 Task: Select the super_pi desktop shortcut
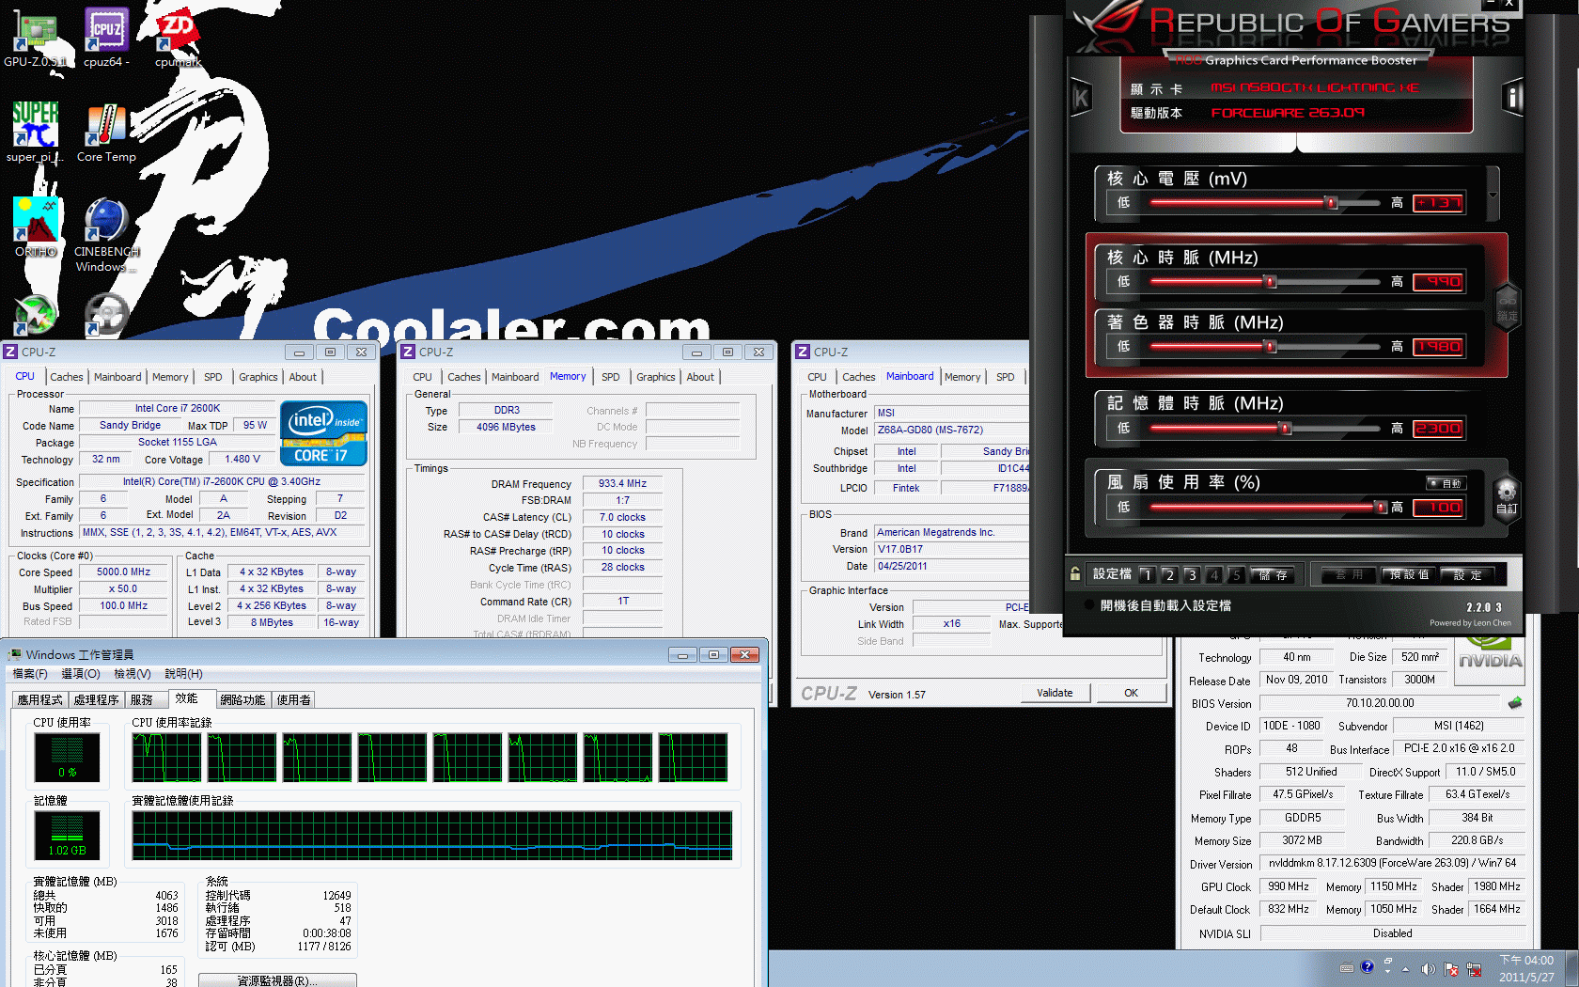pos(35,132)
